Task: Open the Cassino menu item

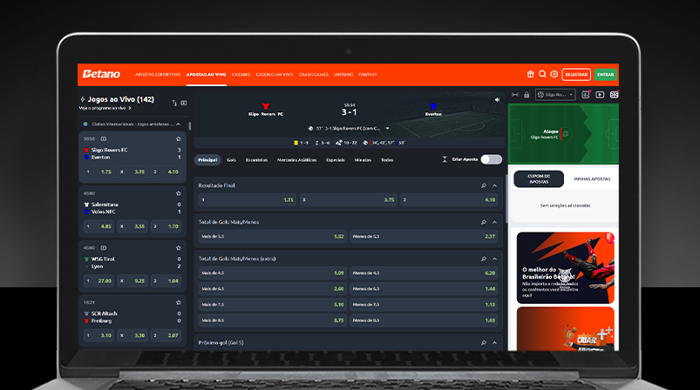Action: click(241, 74)
